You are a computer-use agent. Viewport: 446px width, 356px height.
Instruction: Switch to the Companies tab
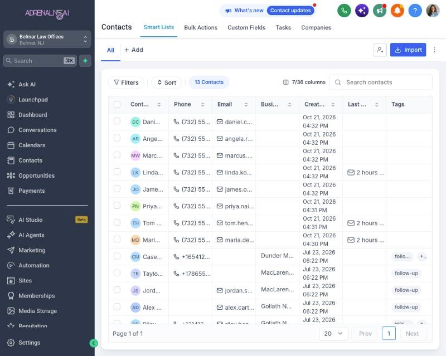click(x=316, y=28)
